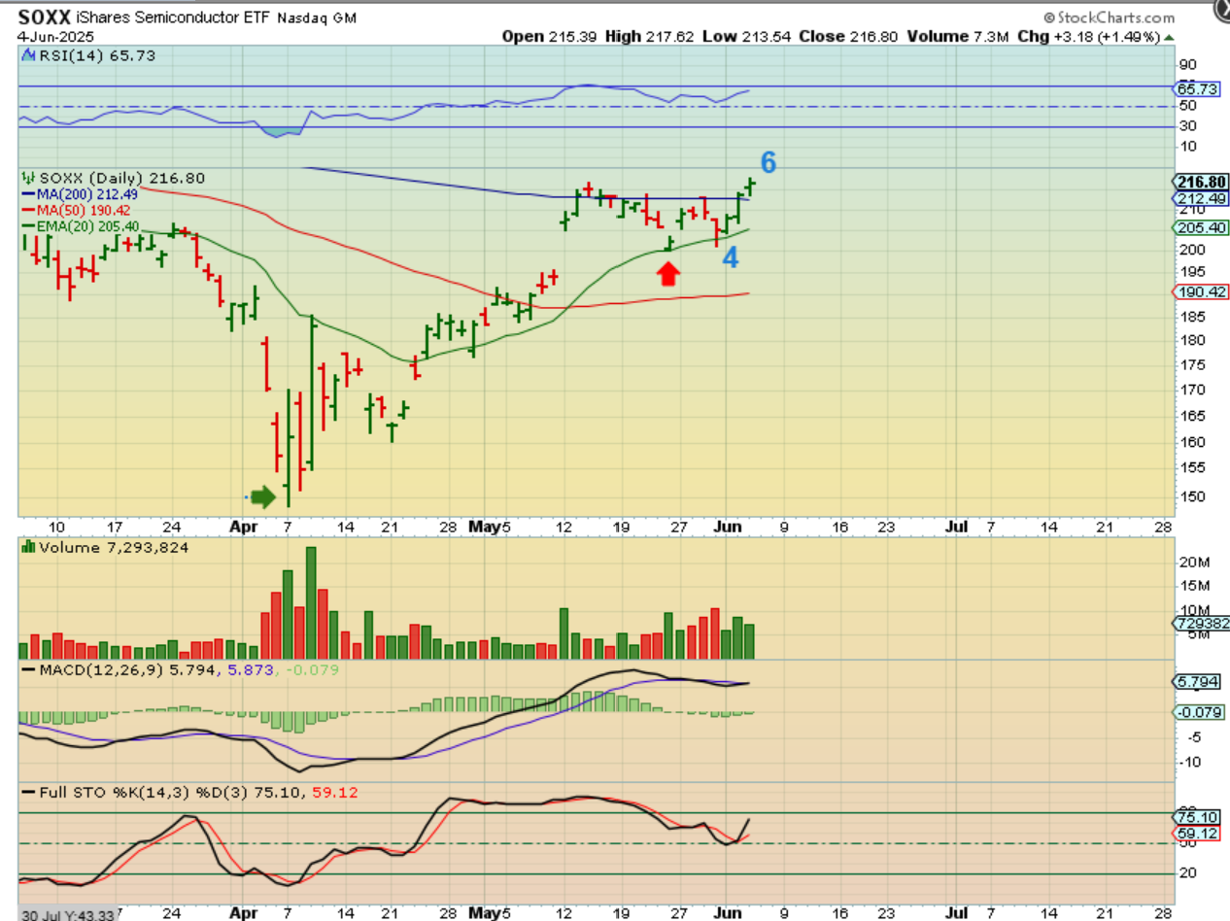Click the Nasdaq GM exchange label
1230x921 pixels.
point(316,18)
